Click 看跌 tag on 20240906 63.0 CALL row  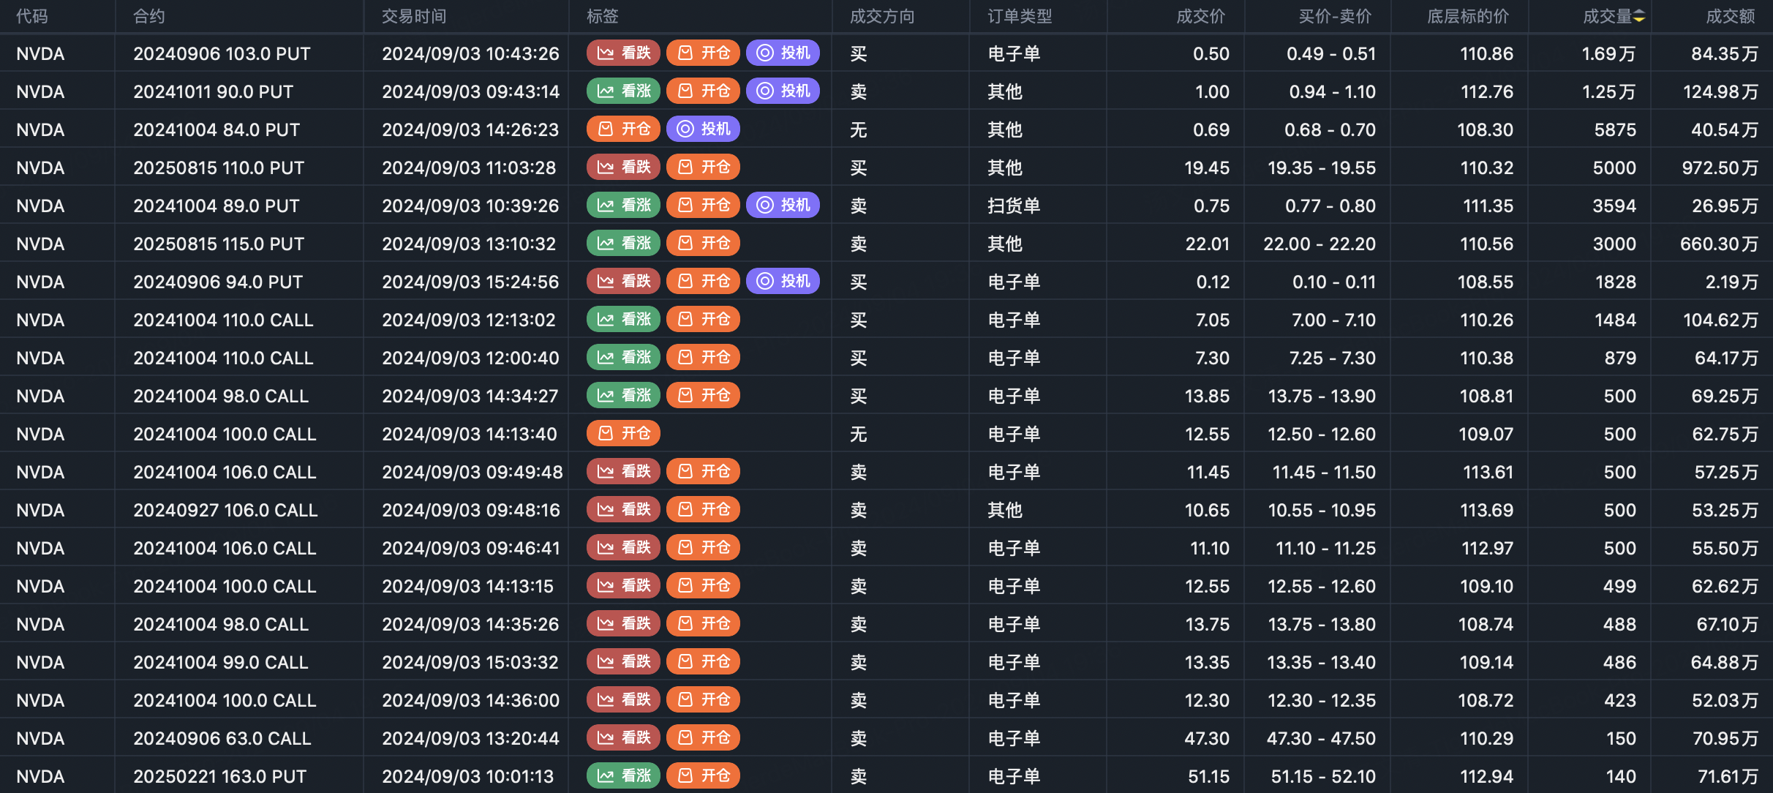(x=624, y=737)
